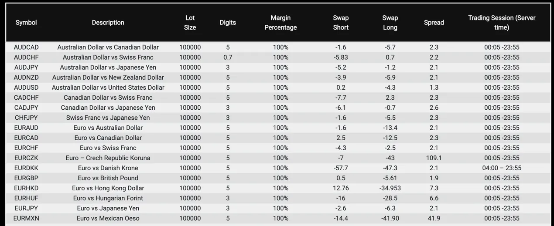
Task: Select the Spread column header
Action: click(434, 23)
